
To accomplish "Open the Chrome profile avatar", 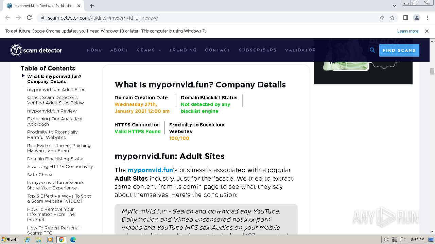I will click(x=416, y=18).
